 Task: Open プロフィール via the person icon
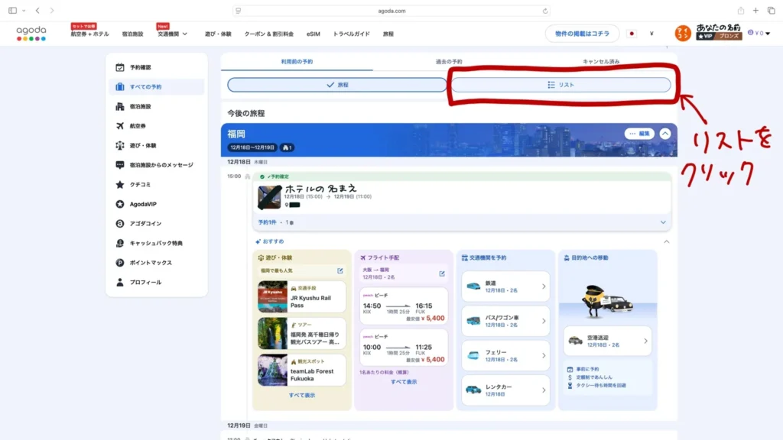click(x=119, y=281)
